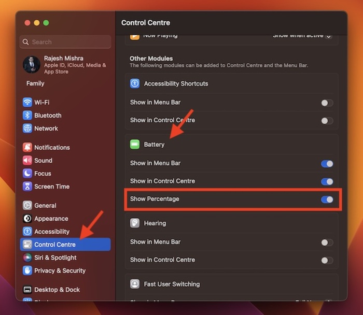Click the Fast User Switching icon

tap(134, 284)
